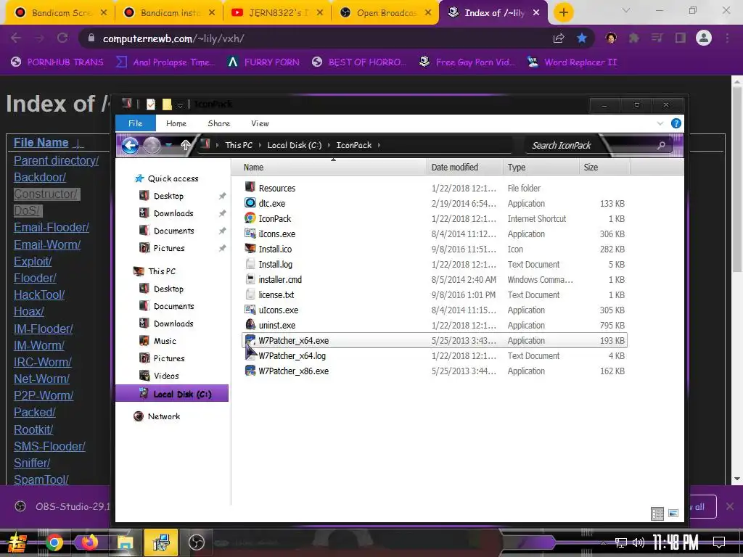This screenshot has width=743, height=557.
Task: Open the HackTool/ directory link
Action: (39, 294)
